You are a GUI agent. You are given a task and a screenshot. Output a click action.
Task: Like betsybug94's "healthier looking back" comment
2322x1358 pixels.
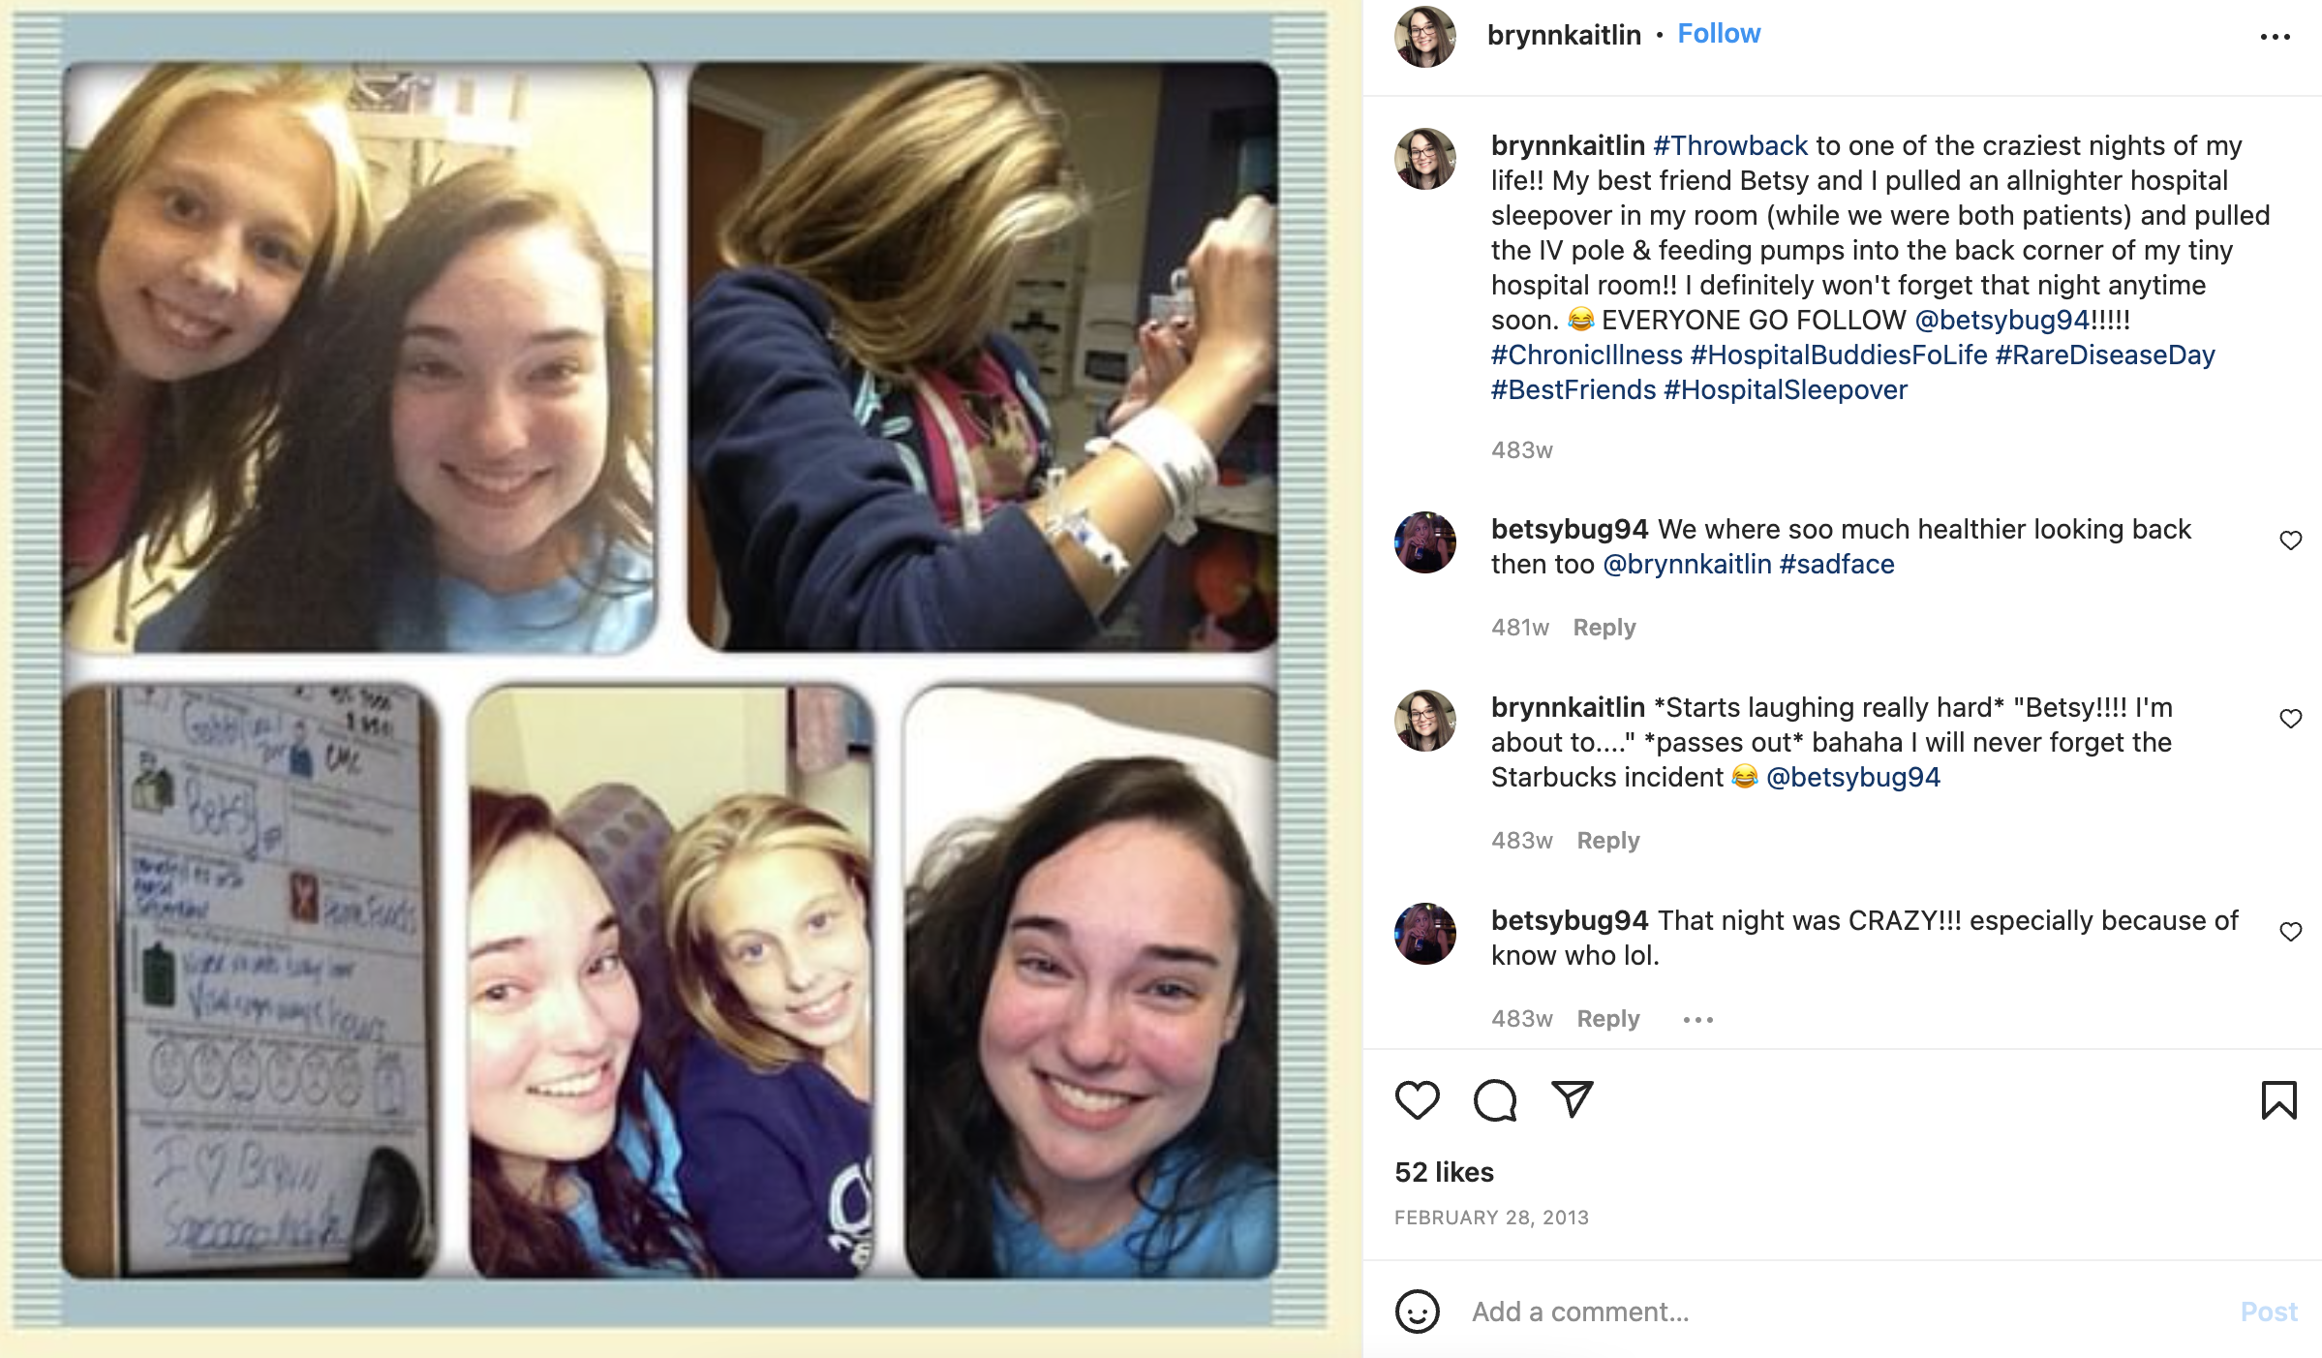[x=2290, y=540]
